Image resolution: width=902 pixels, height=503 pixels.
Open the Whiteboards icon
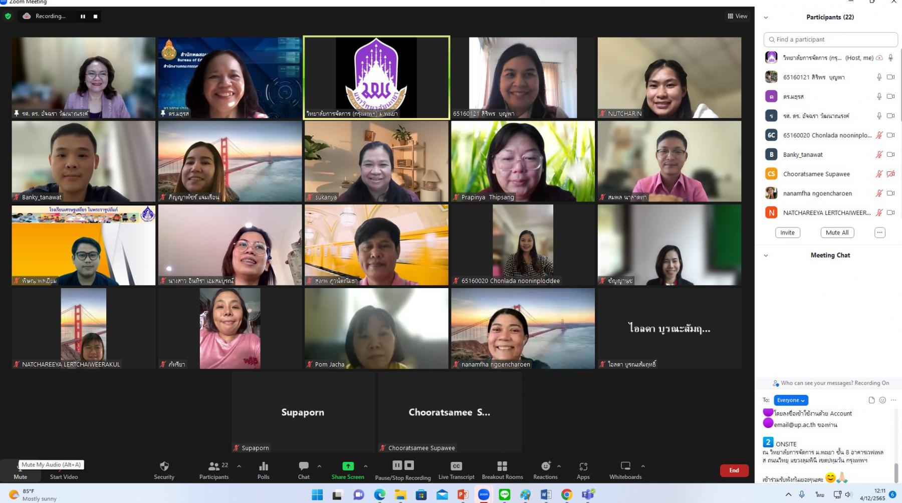click(625, 466)
